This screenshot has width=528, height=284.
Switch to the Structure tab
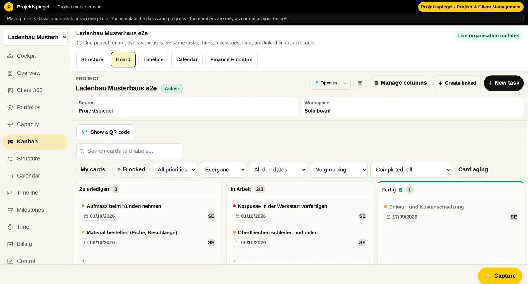click(92, 59)
